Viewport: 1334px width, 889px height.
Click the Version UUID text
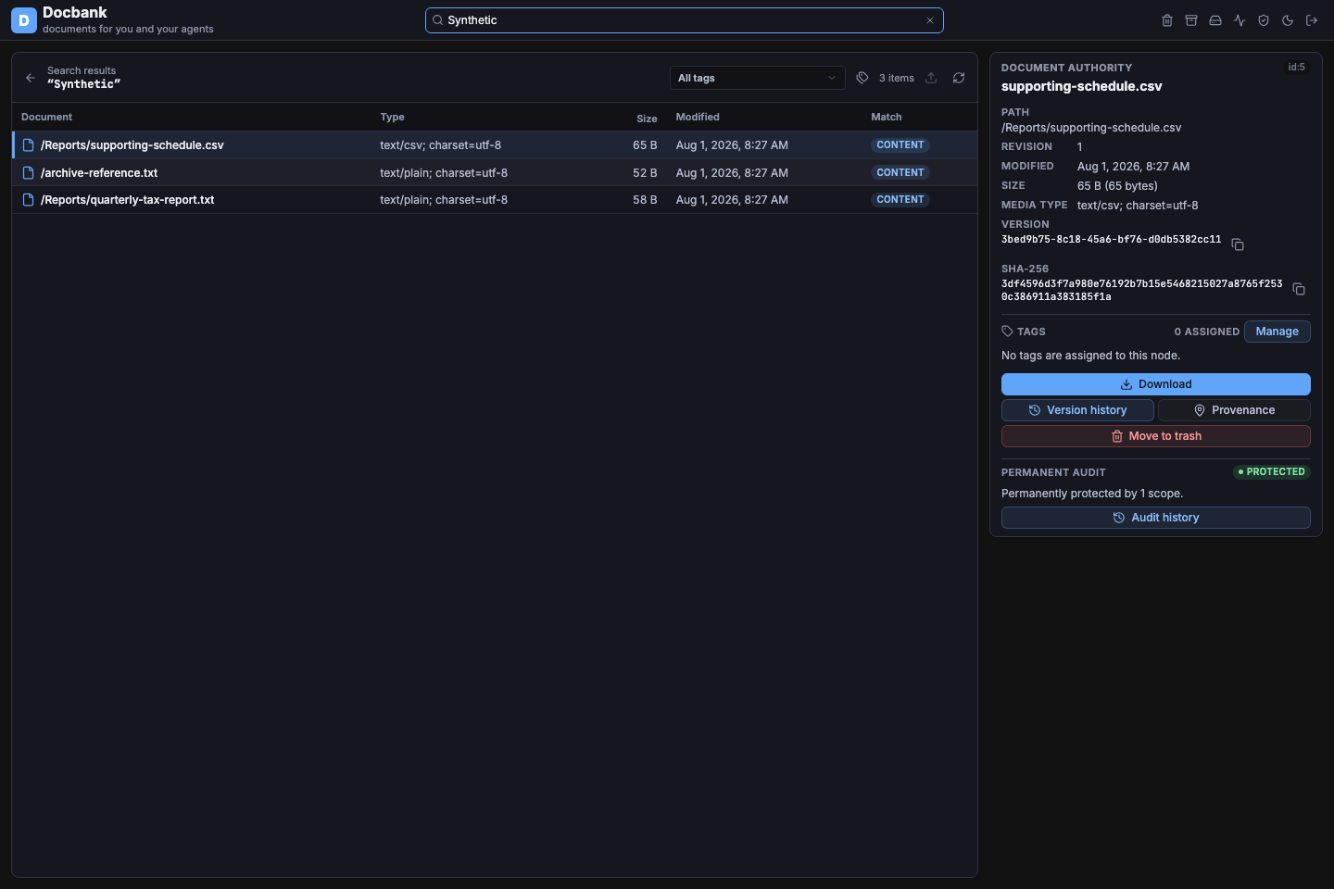click(1111, 239)
